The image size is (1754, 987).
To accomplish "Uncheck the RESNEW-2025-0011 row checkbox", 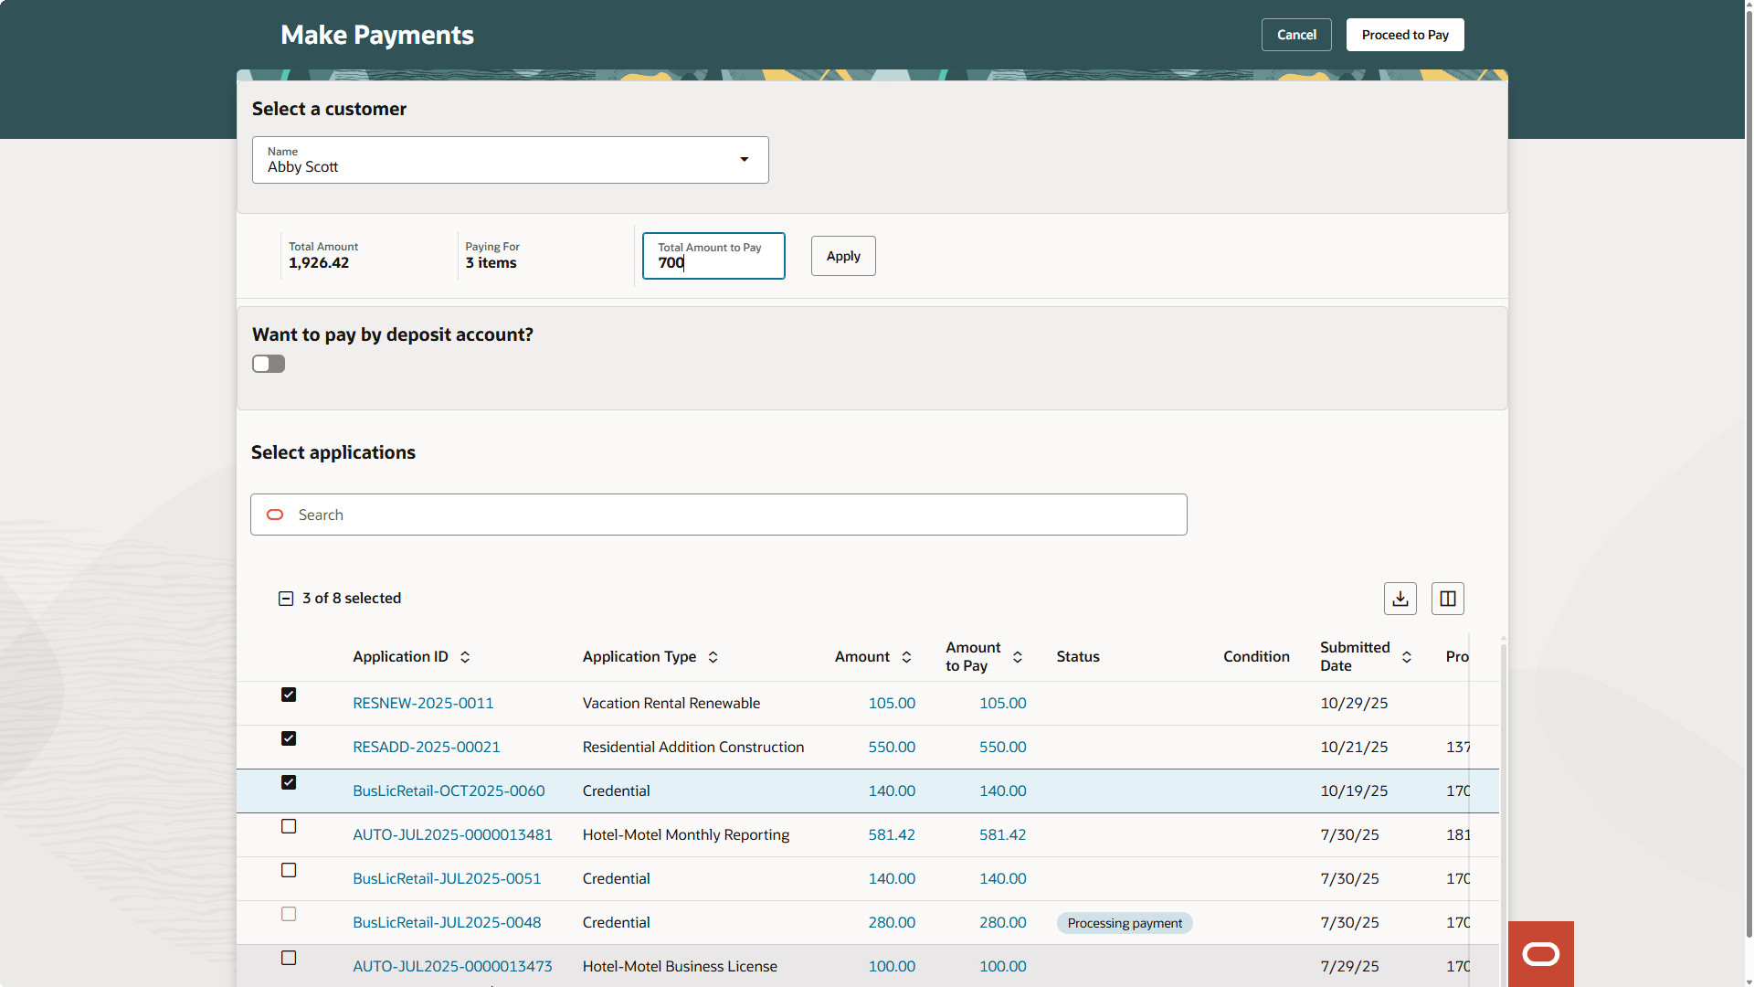I will pyautogui.click(x=289, y=695).
